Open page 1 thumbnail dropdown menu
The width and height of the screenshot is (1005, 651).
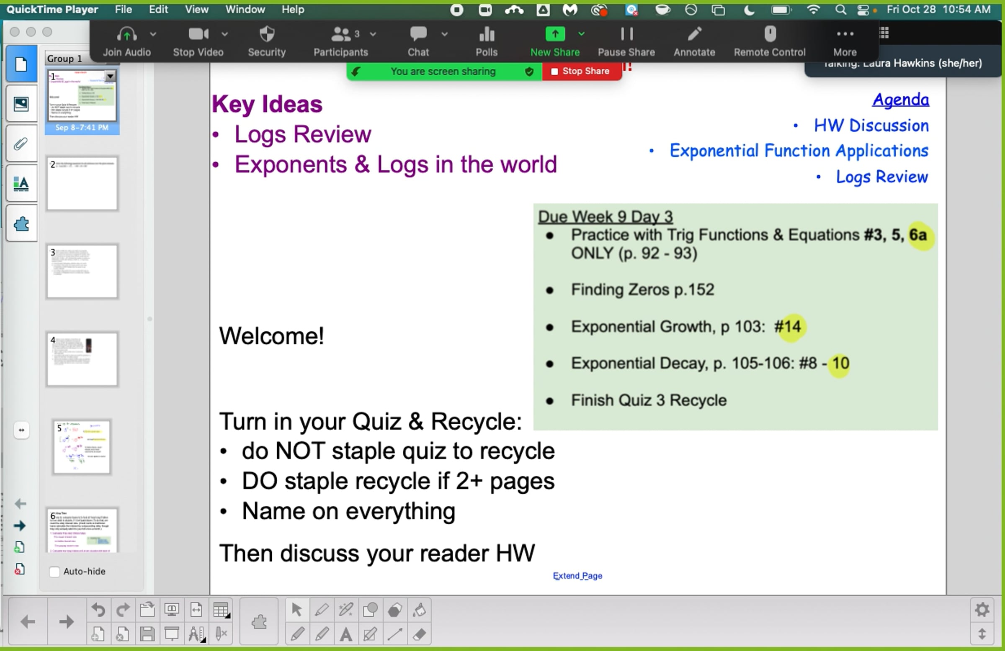click(x=110, y=76)
